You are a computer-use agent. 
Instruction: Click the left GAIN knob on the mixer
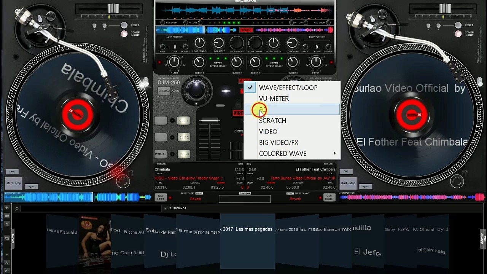click(x=196, y=90)
